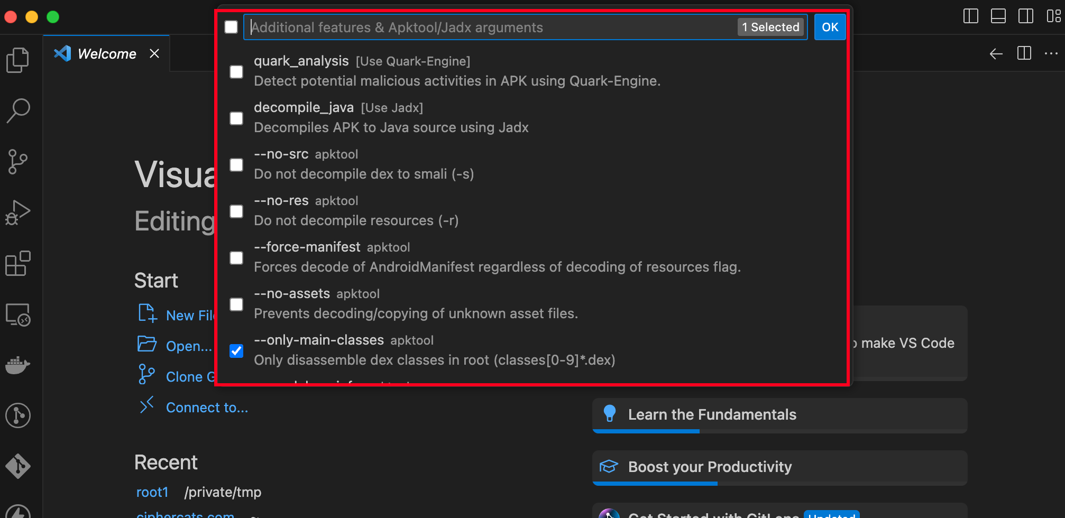Toggle the primary sidebar layout icon
This screenshot has width=1065, height=518.
tap(970, 16)
